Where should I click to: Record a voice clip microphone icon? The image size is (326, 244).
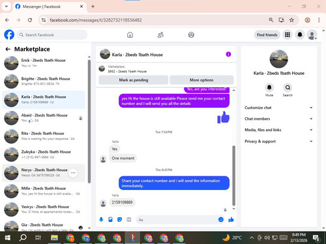point(101,220)
